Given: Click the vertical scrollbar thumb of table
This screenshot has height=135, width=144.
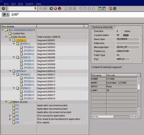Looking at the screenshot, I should (x=139, y=87).
